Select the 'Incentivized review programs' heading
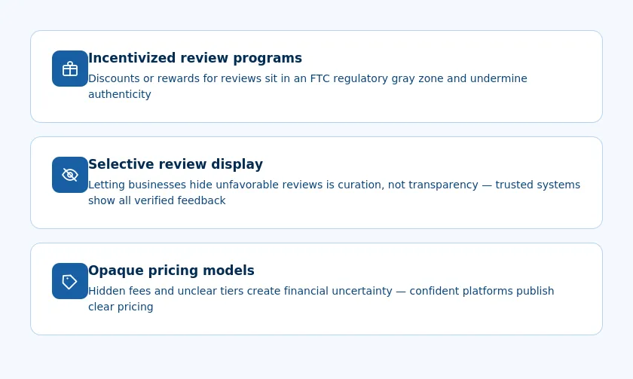The image size is (633, 379). [x=195, y=58]
